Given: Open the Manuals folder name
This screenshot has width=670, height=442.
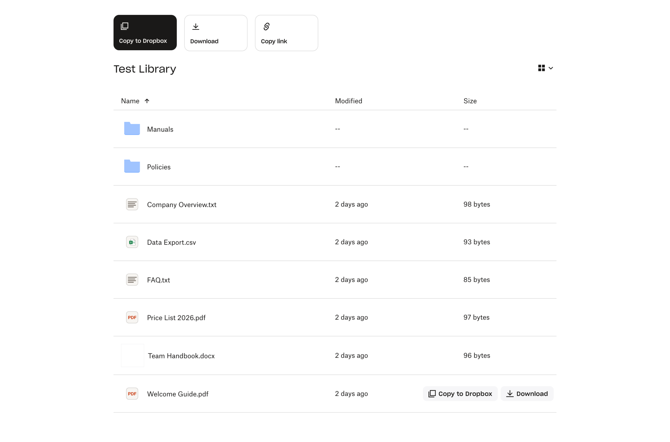Looking at the screenshot, I should click(160, 129).
